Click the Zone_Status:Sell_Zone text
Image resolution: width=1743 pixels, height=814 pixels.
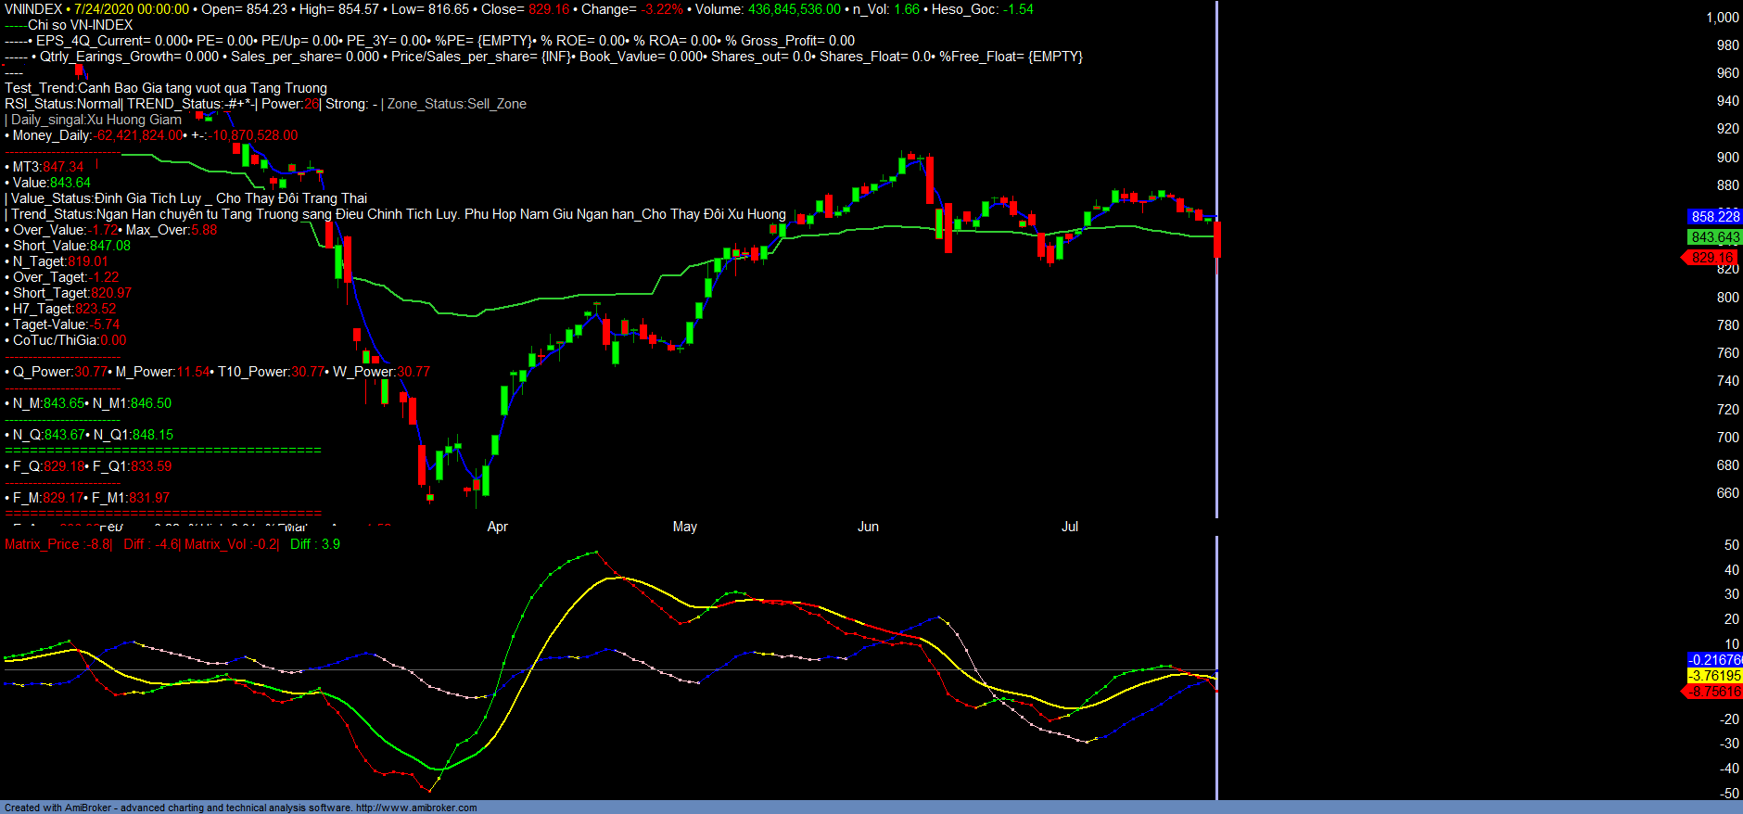pyautogui.click(x=456, y=104)
